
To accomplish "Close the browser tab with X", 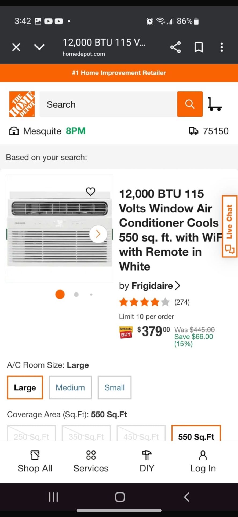I will (x=16, y=47).
